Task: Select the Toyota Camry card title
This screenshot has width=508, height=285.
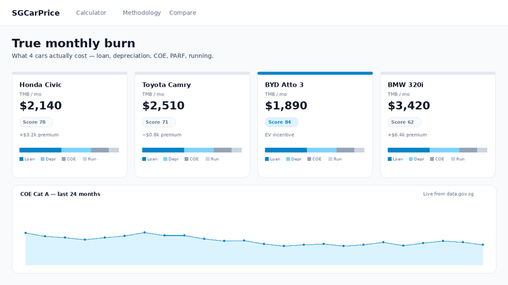Action: click(166, 85)
